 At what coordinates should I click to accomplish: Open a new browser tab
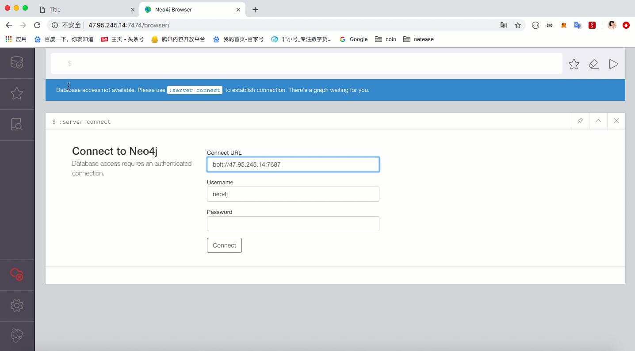[x=255, y=10]
